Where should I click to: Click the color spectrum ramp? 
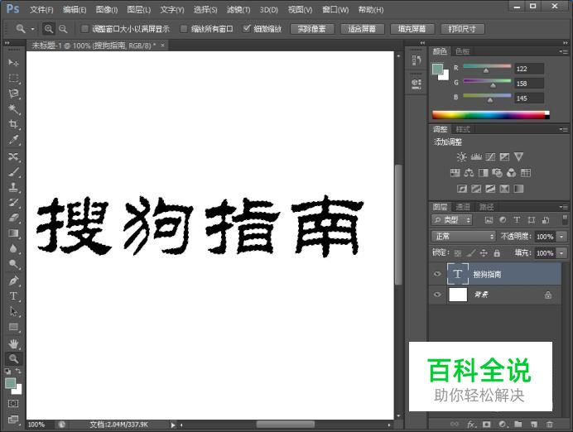click(x=491, y=115)
